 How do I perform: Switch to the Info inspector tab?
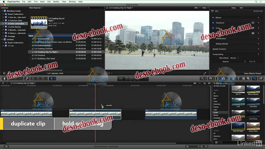pyautogui.click(x=241, y=8)
